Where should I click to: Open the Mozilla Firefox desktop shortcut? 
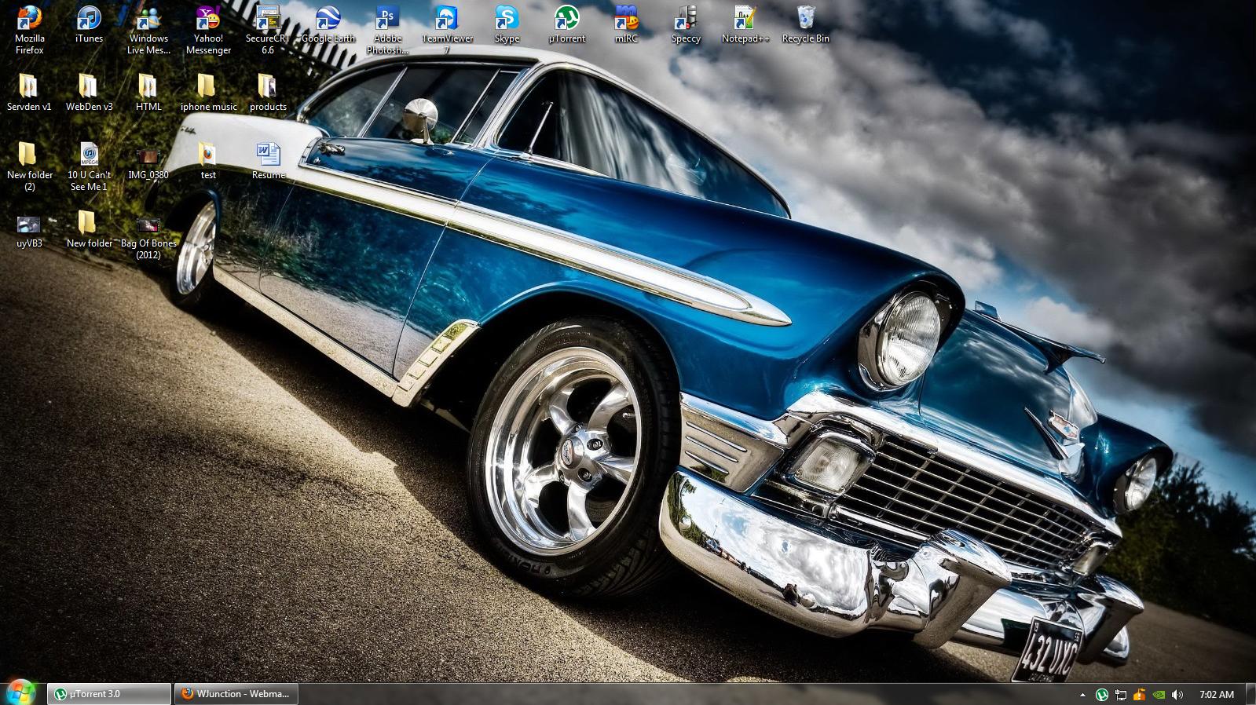coord(29,30)
